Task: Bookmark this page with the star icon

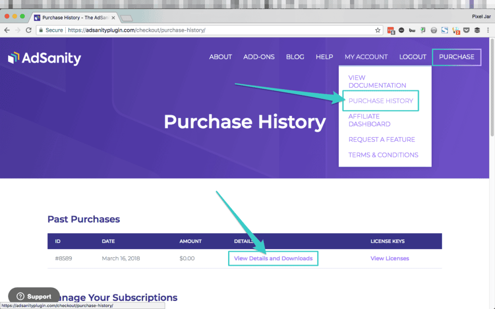Action: point(378,30)
